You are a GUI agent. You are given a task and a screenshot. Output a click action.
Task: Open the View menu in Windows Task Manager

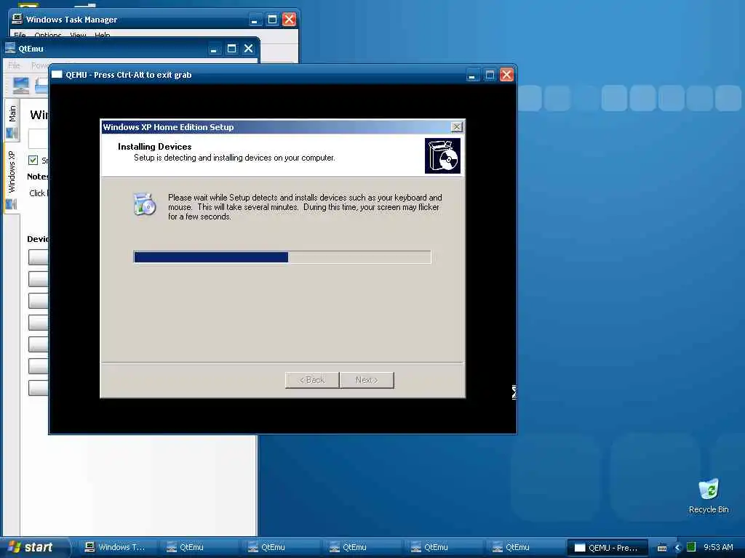pyautogui.click(x=78, y=35)
